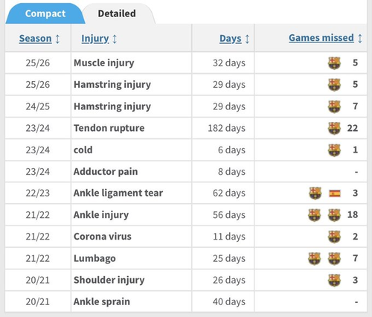Click Barcelona crest in Shoulder injury row

[x=334, y=281]
